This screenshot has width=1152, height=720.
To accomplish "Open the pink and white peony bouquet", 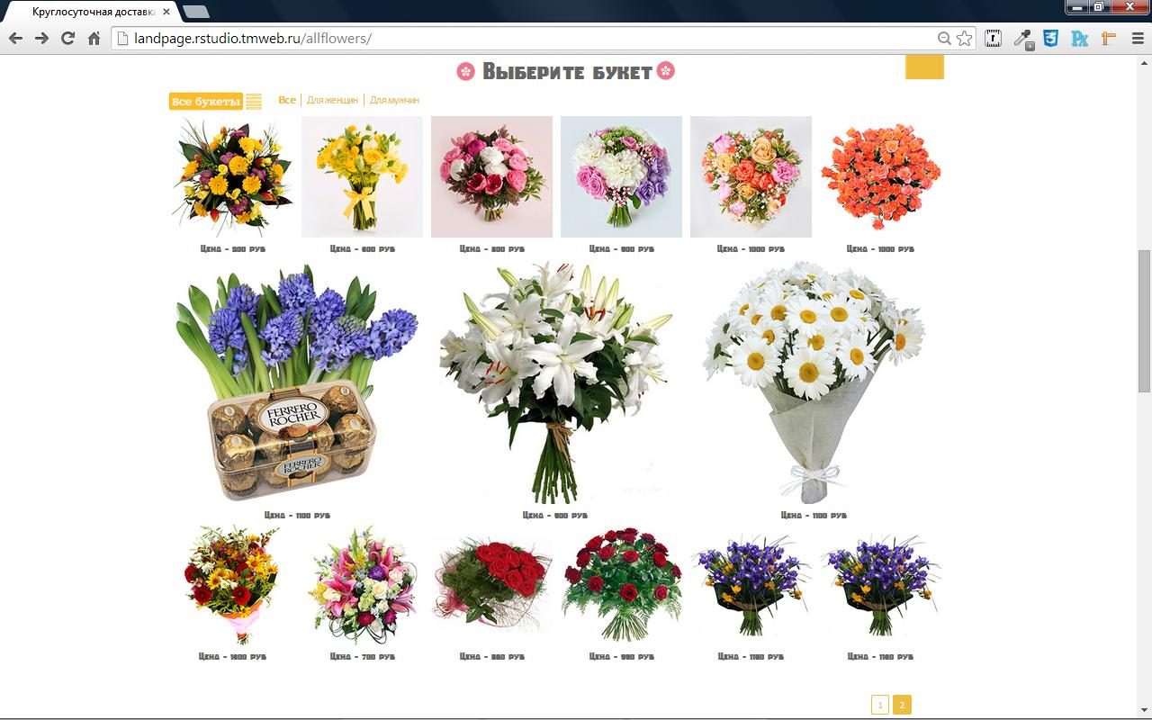I will point(491,176).
